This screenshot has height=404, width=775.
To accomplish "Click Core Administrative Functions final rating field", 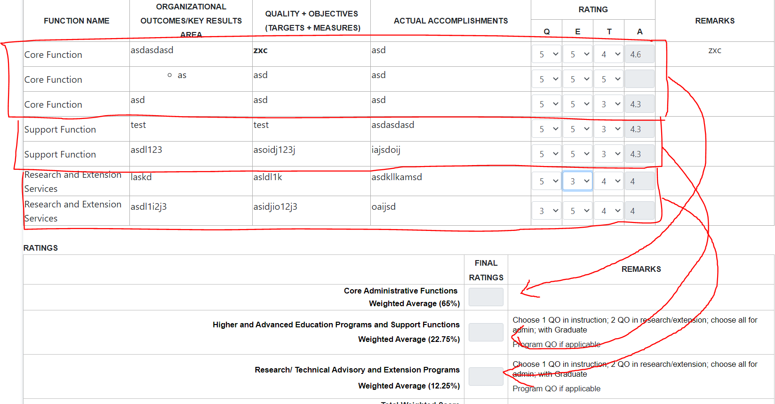I will tap(486, 297).
